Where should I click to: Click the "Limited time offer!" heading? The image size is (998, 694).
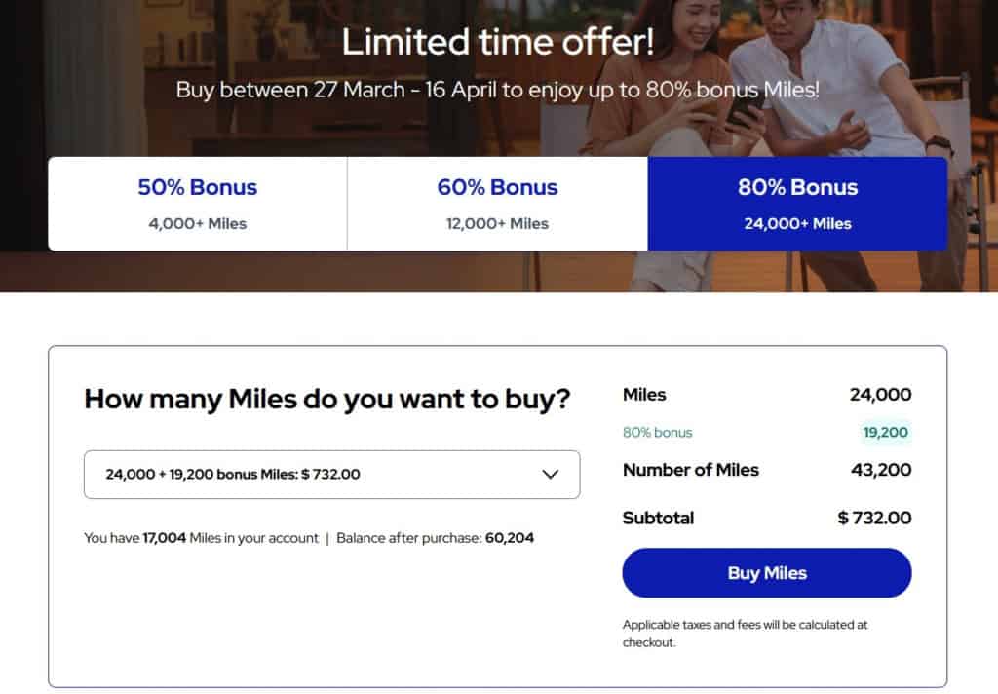497,42
